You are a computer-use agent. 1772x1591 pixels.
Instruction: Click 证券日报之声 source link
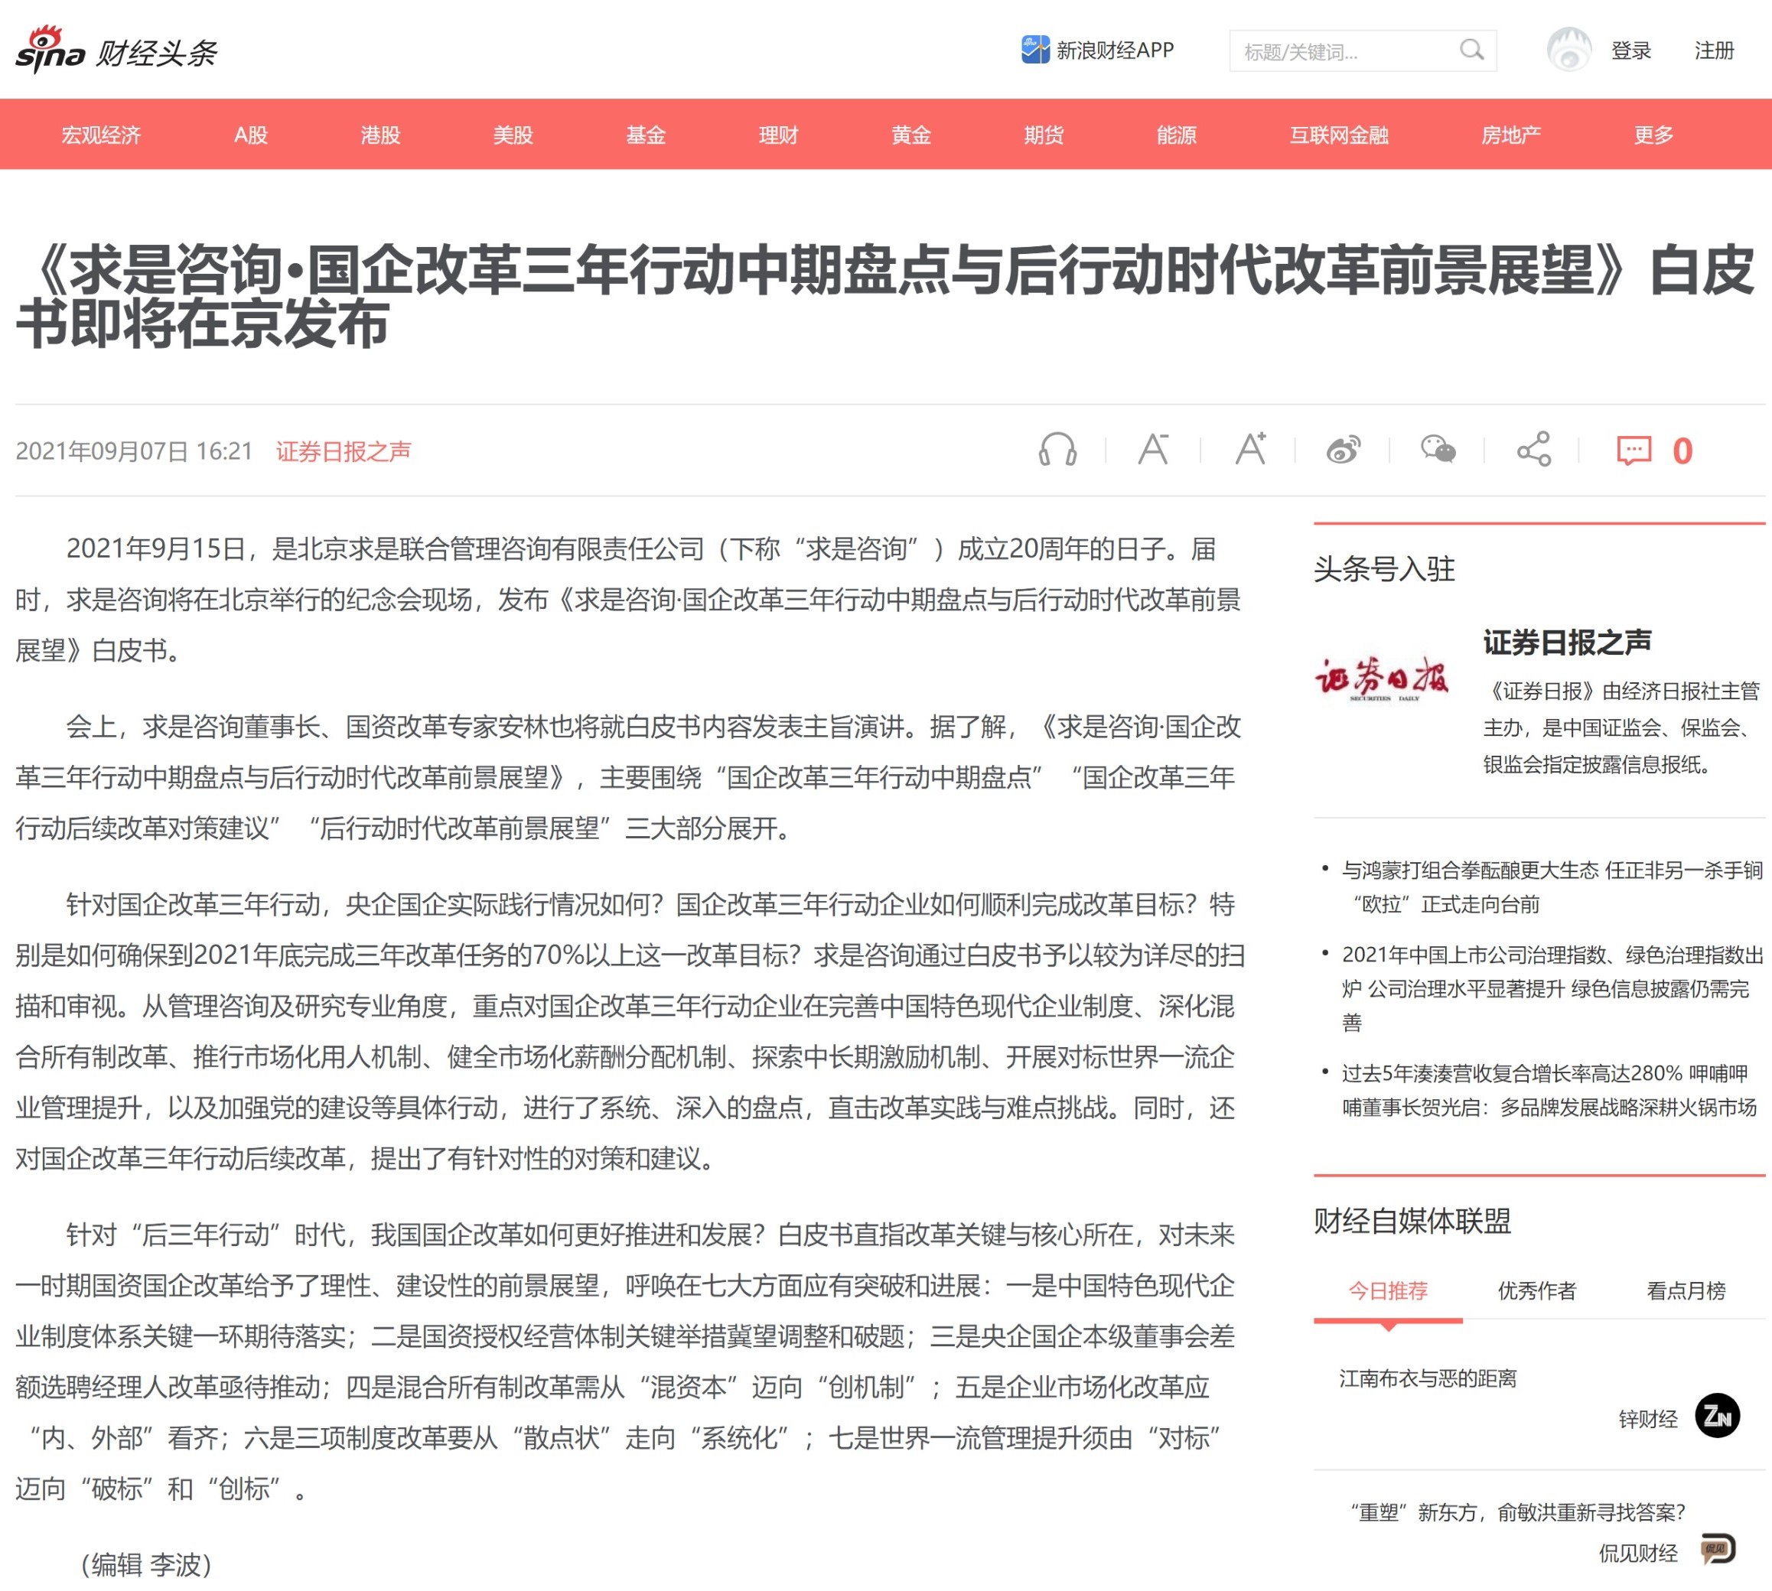pyautogui.click(x=343, y=451)
